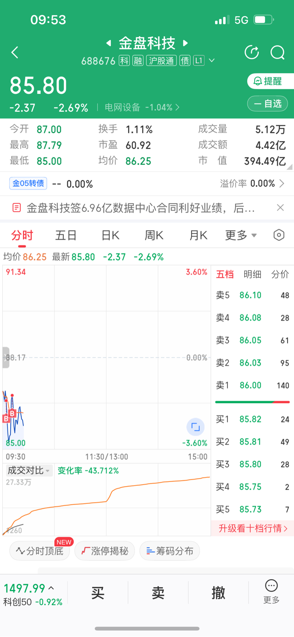Open 溢价率 details chevron

tap(282, 183)
